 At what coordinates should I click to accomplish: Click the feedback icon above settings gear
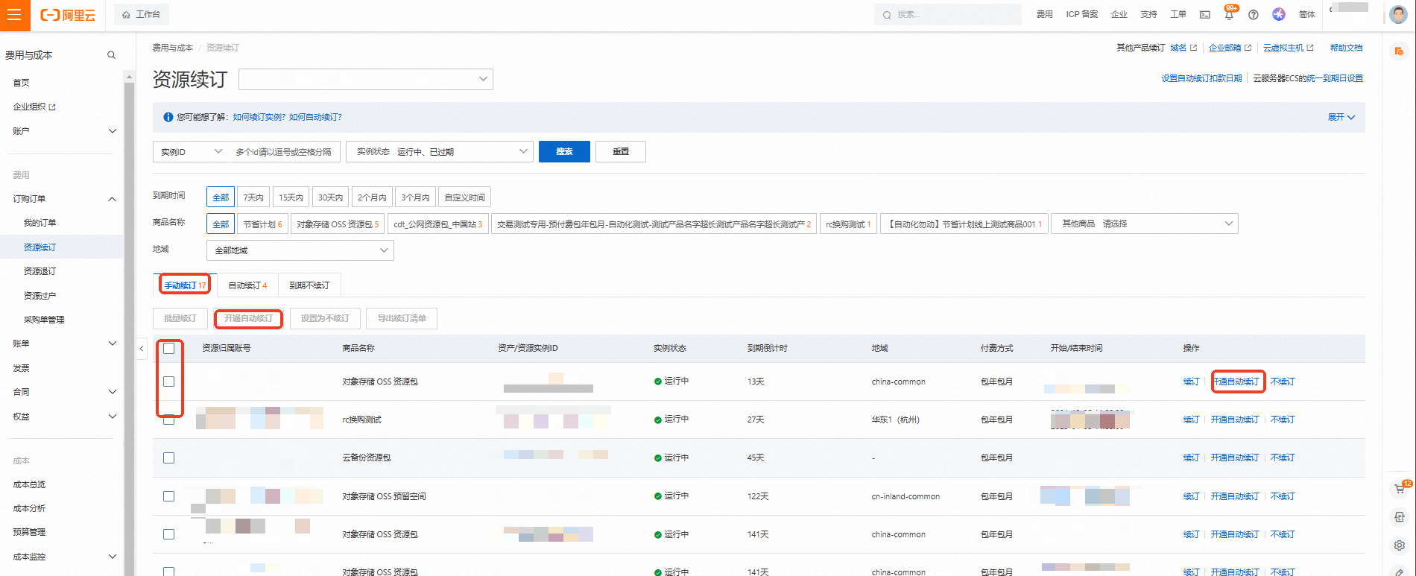coord(1400,517)
